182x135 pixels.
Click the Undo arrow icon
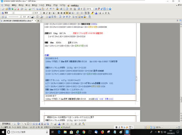51,9
